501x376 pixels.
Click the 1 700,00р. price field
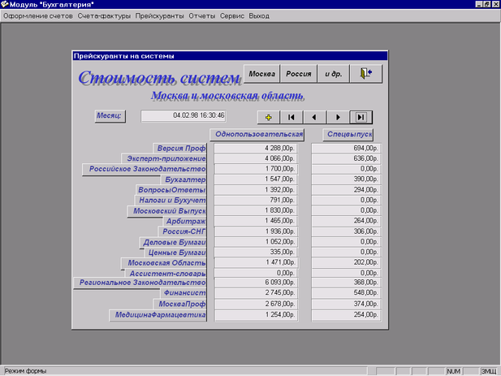(x=256, y=169)
